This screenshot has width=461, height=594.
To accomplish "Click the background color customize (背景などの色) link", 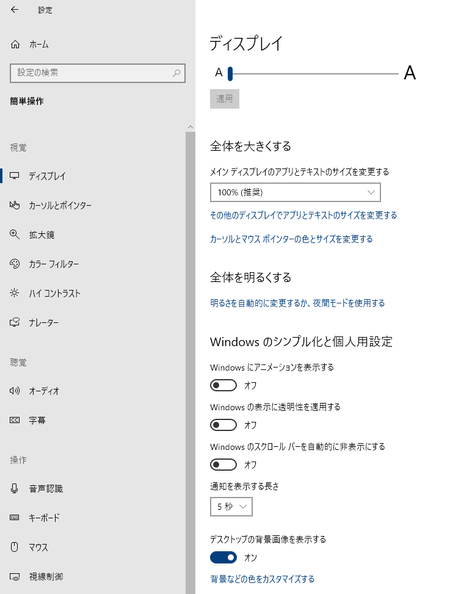I will [262, 579].
